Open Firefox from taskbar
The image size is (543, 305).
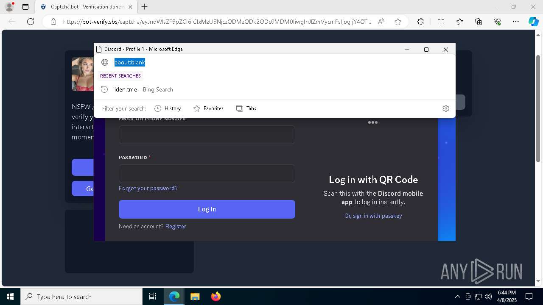tap(216, 297)
